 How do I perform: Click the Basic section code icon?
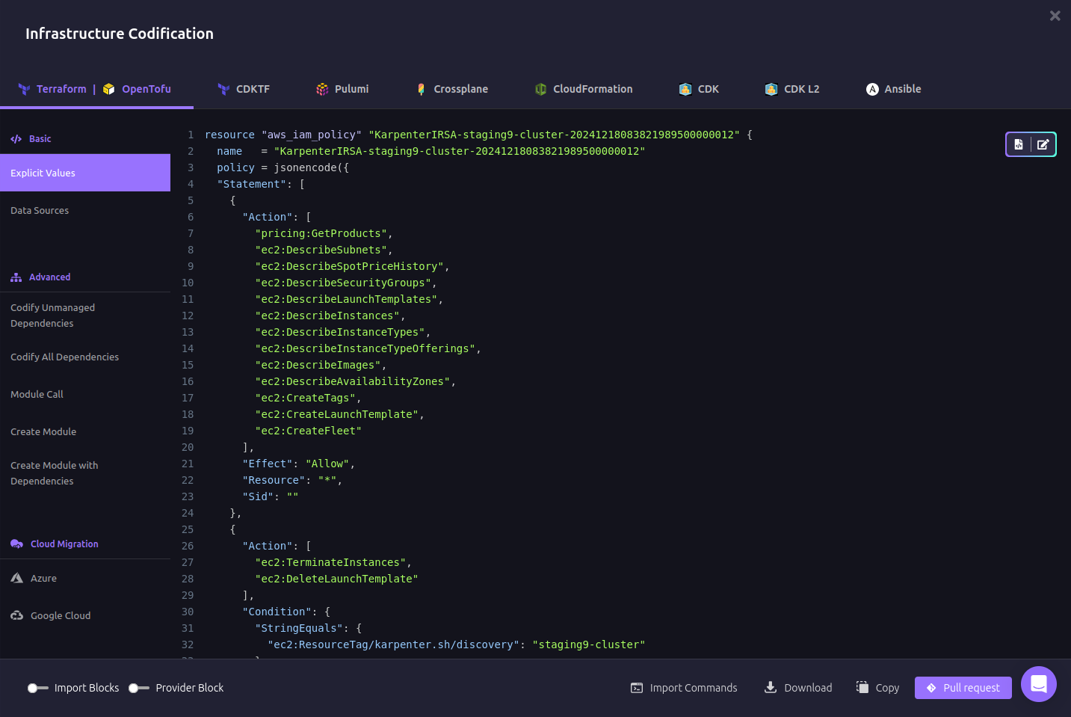pos(16,139)
